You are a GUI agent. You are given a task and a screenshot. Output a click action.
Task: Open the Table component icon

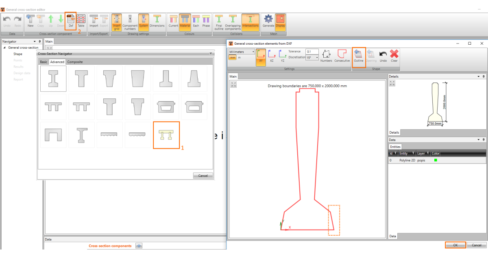click(81, 20)
